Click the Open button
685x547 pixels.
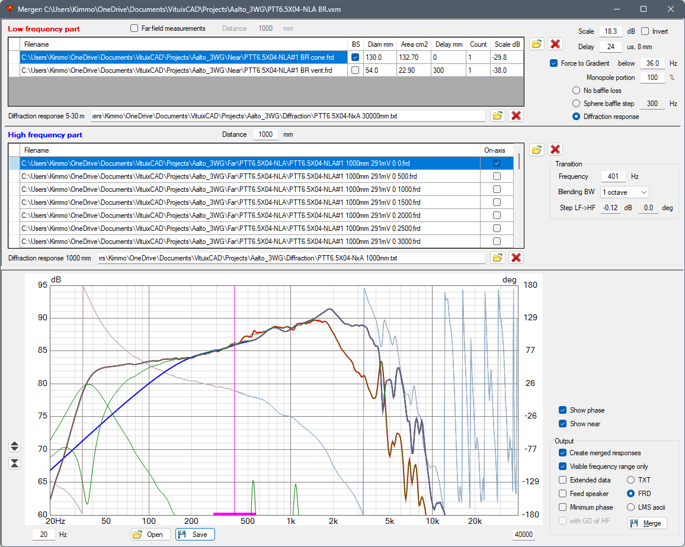tap(151, 535)
